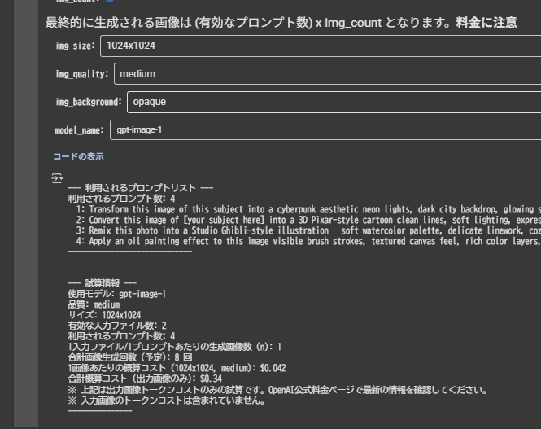This screenshot has width=541, height=429.
Task: Click the コードの表示 link
Action: click(x=78, y=156)
